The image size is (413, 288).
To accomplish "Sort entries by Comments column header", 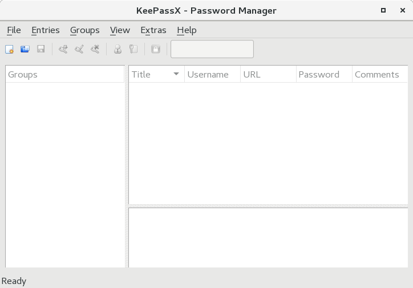I will [x=380, y=75].
